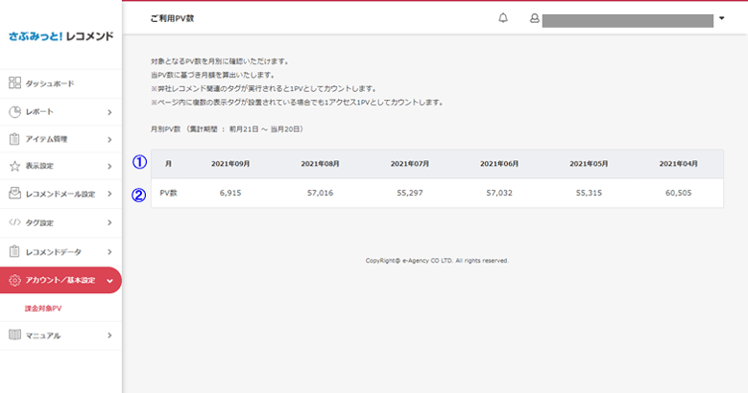Expand the レポート menu chevron
This screenshot has width=748, height=393.
point(109,112)
